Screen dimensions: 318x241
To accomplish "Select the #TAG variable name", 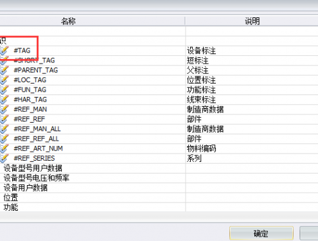I will click(22, 51).
